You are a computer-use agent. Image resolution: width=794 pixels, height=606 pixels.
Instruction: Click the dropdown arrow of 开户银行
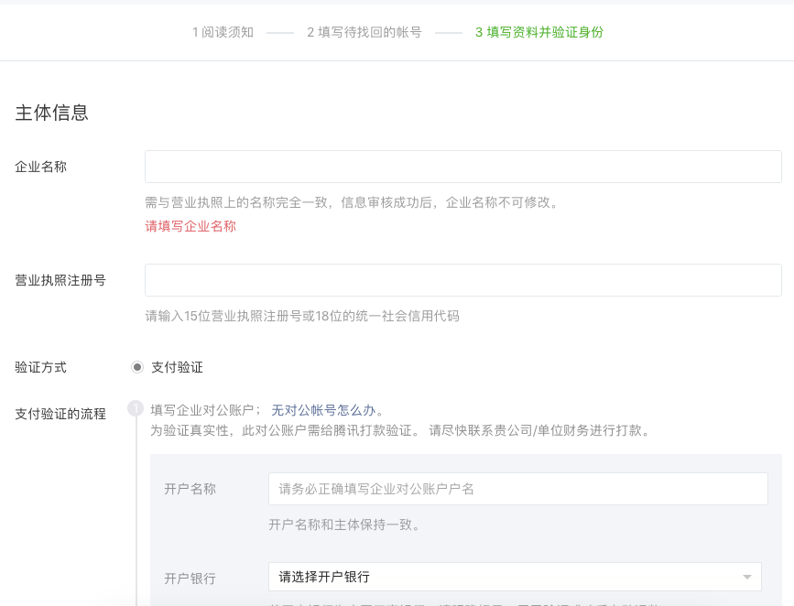pyautogui.click(x=747, y=577)
